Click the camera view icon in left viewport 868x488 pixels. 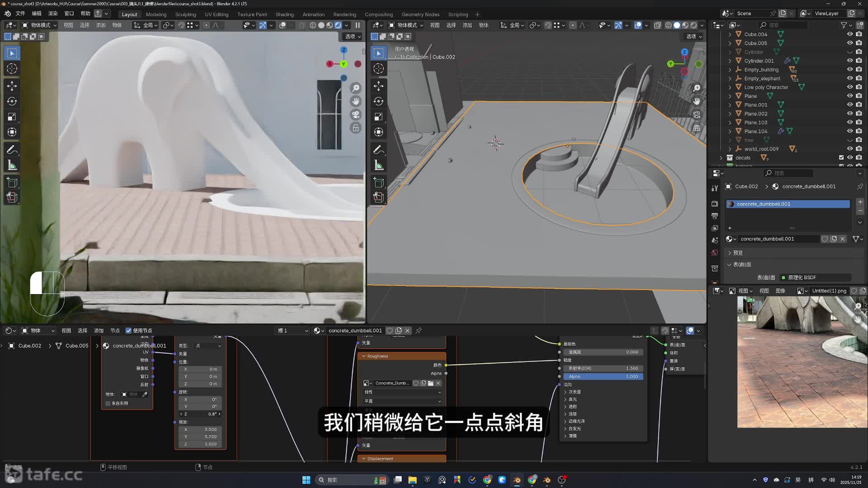(x=356, y=115)
